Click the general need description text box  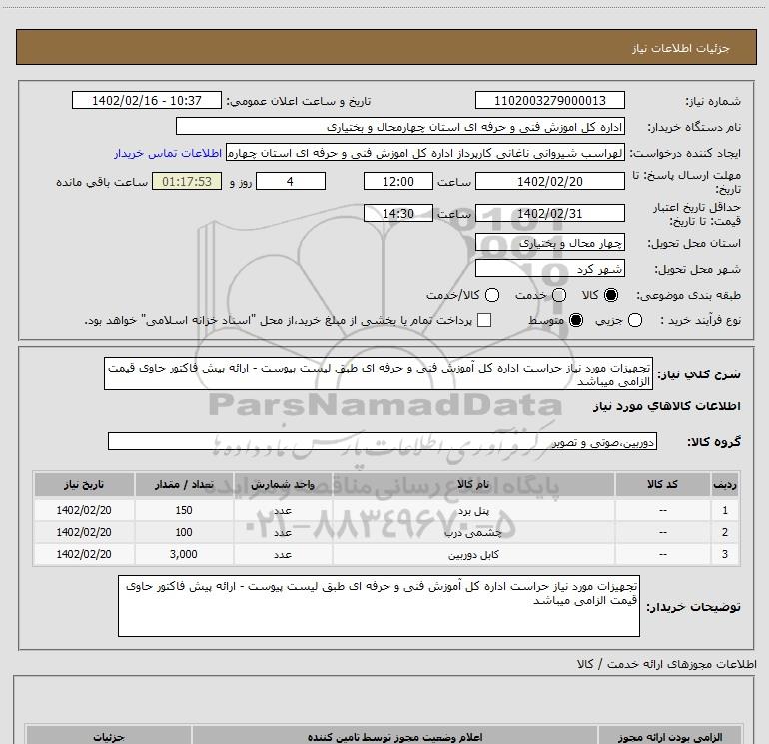[x=379, y=373]
